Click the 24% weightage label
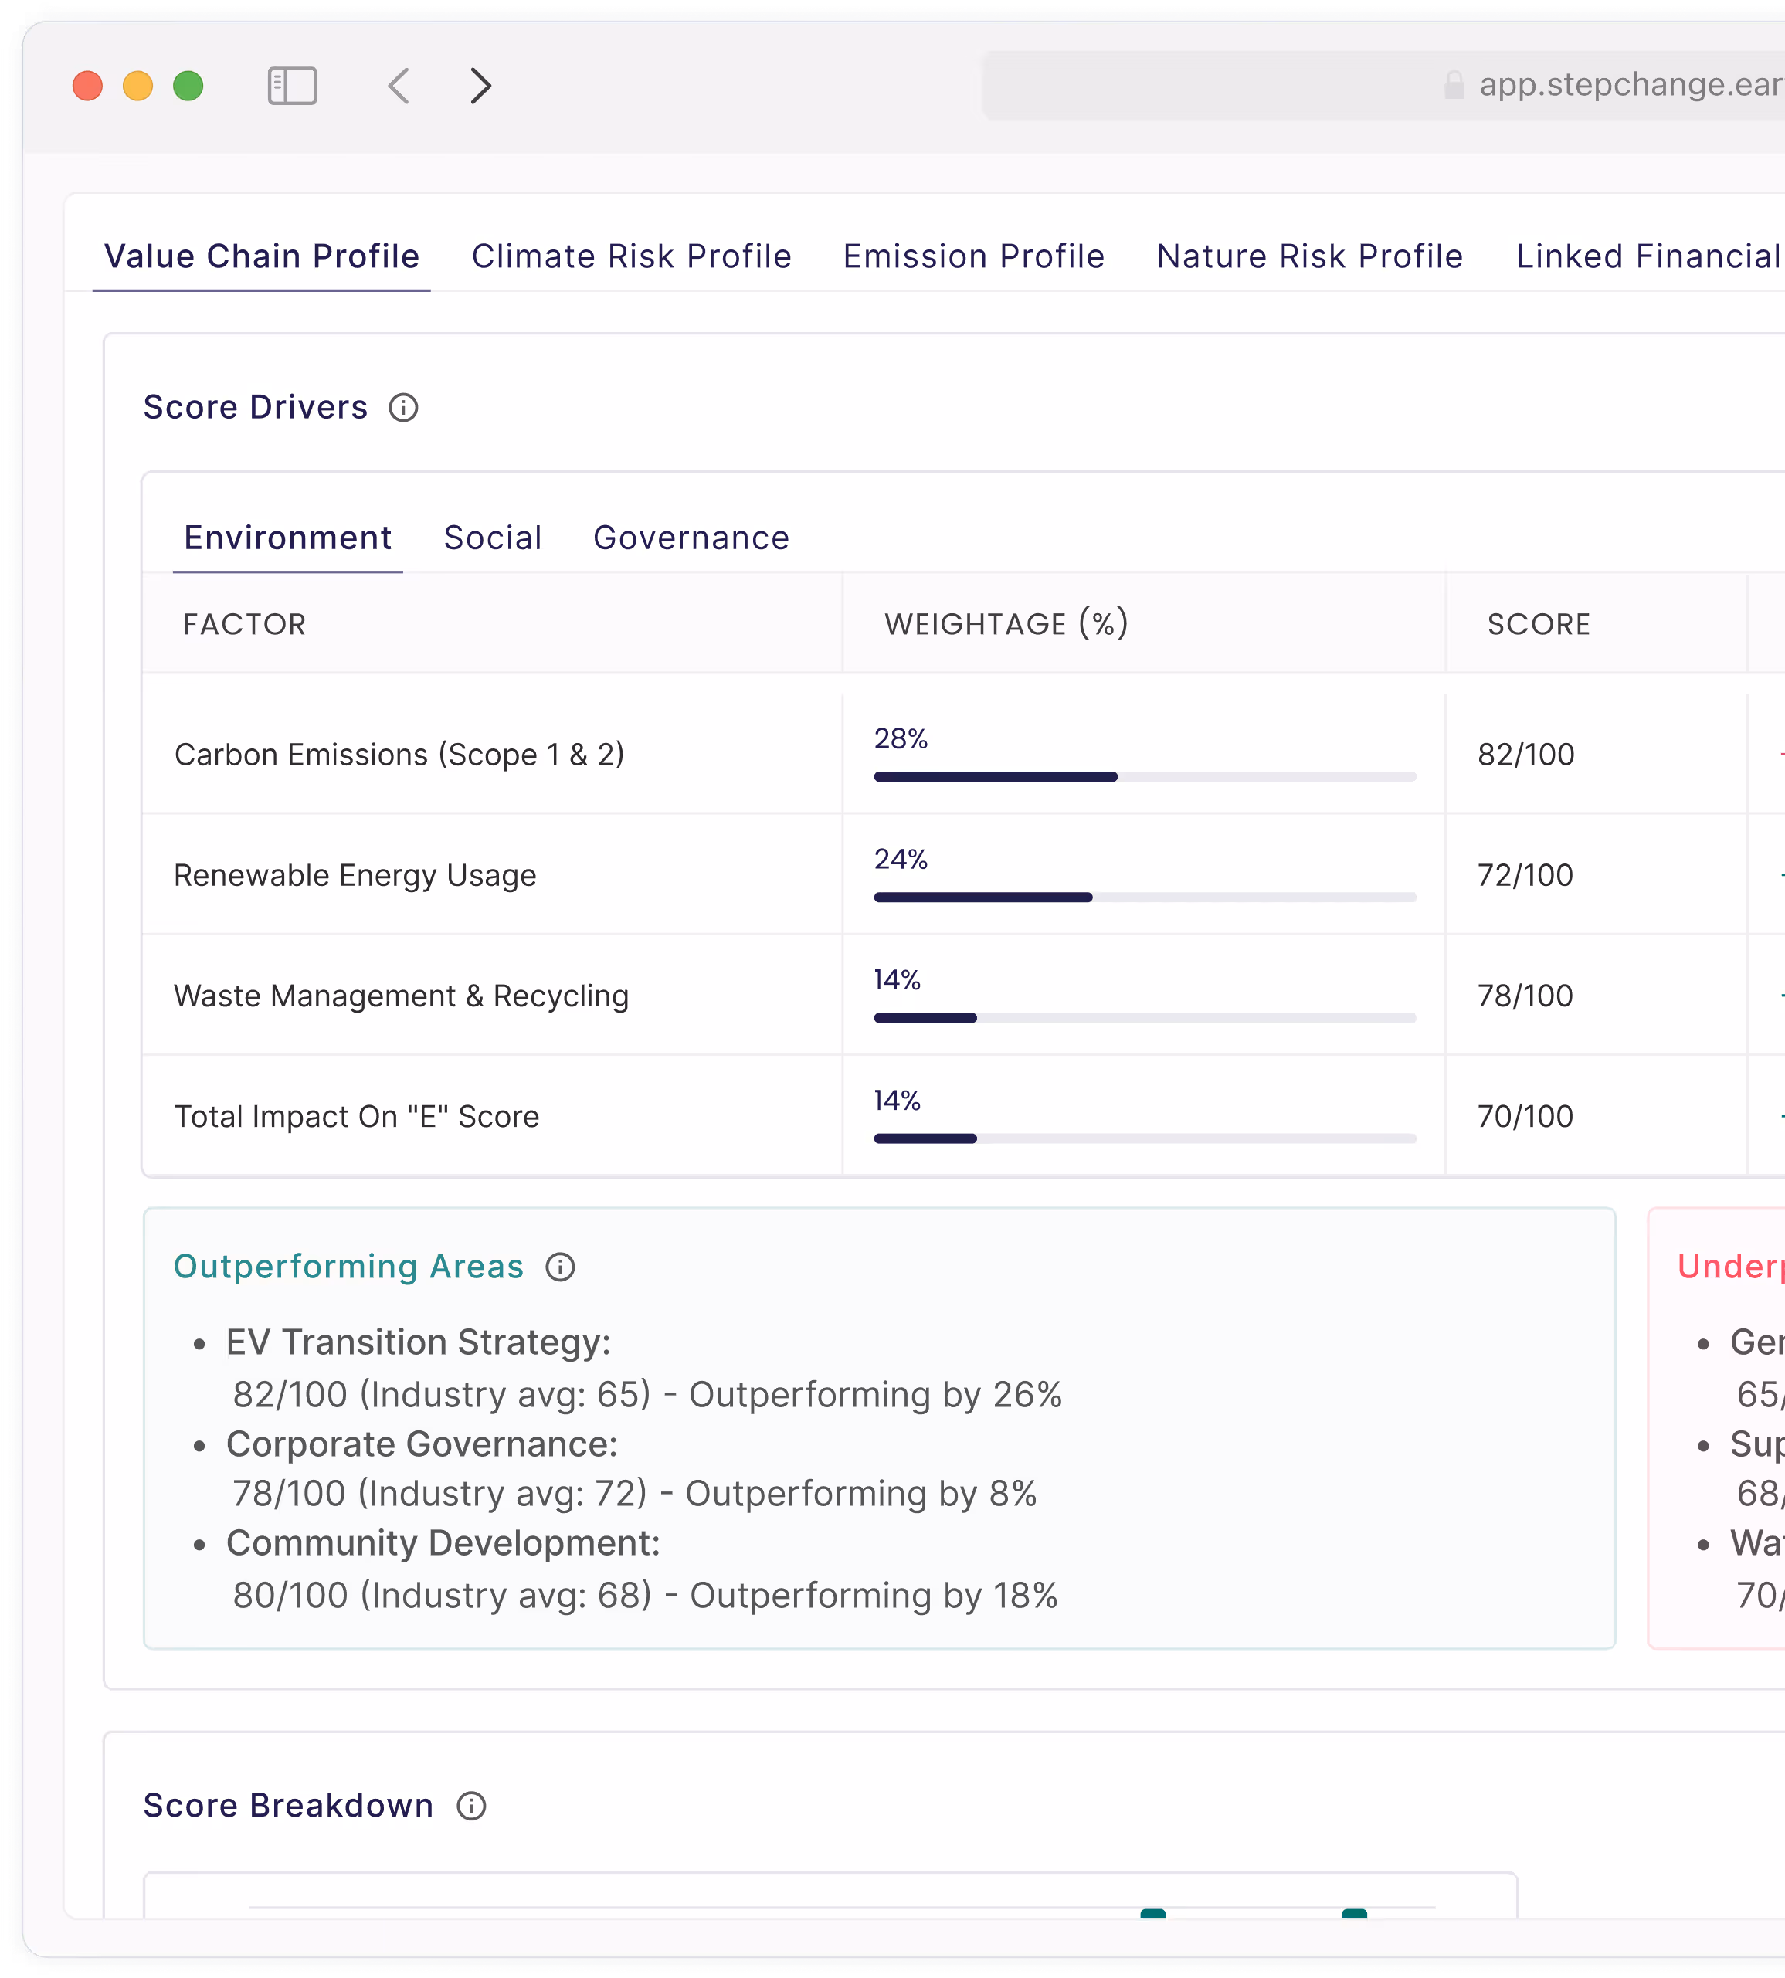This screenshot has height=1978, width=1785. (901, 859)
